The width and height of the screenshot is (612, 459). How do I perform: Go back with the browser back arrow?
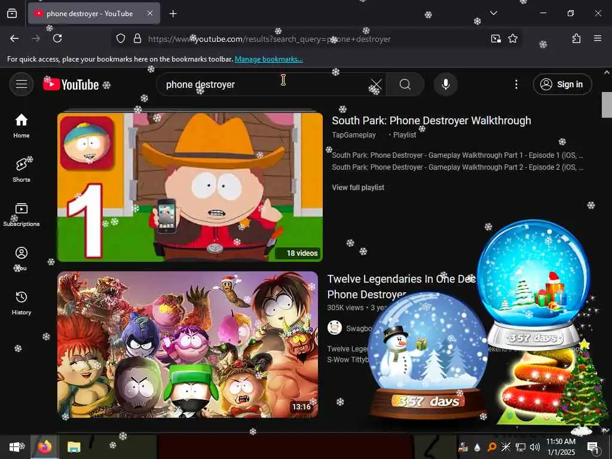(x=14, y=38)
